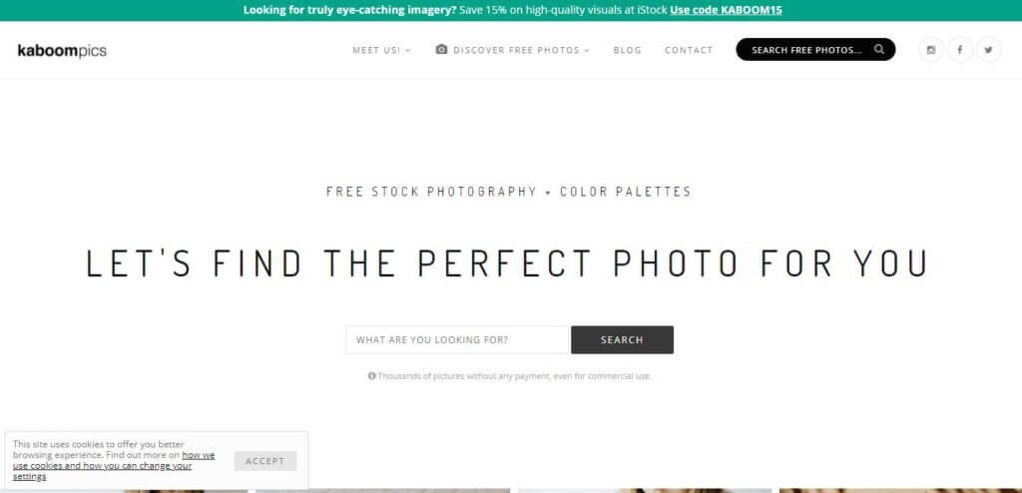Open the photo thumbnail at bottom right
Screen dimensions: 1022x493
898,490
